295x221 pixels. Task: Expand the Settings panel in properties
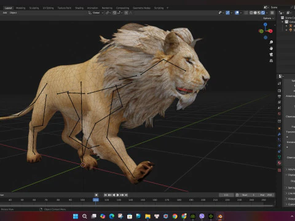coord(291,188)
